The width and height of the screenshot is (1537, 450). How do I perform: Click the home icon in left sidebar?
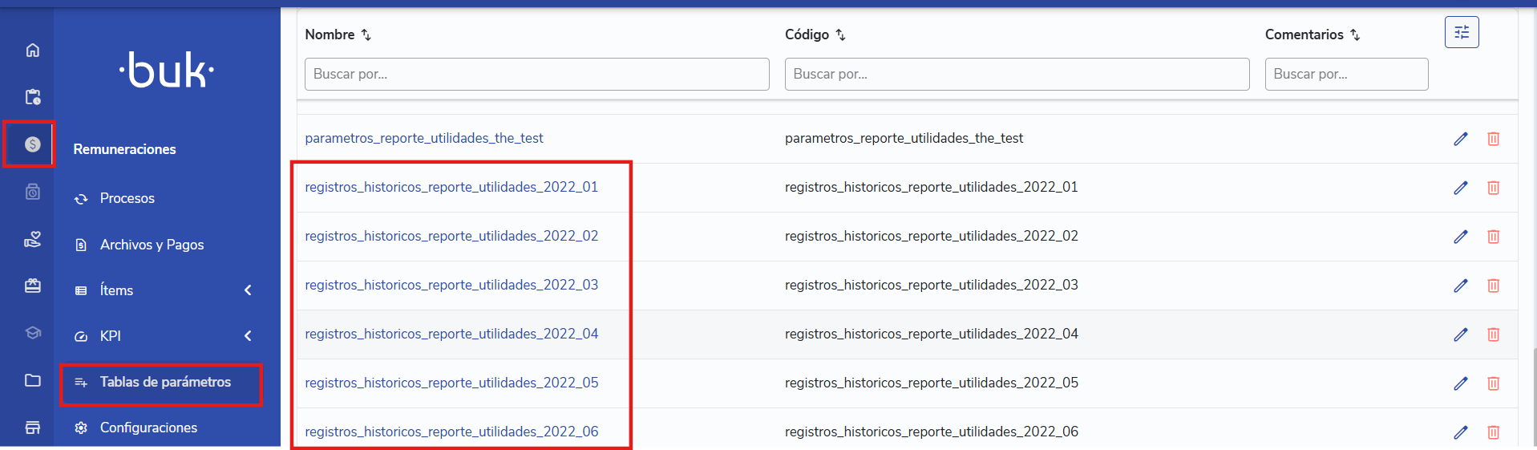click(x=32, y=50)
